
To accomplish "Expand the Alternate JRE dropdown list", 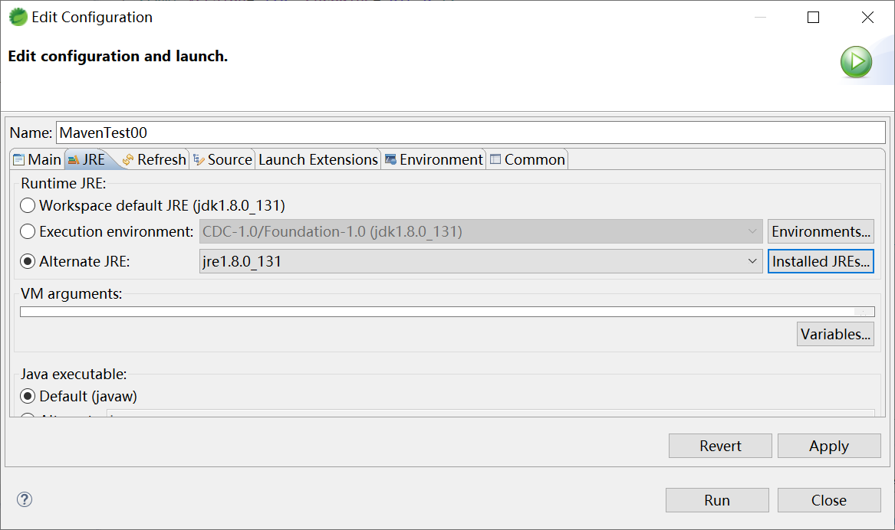I will pos(752,261).
